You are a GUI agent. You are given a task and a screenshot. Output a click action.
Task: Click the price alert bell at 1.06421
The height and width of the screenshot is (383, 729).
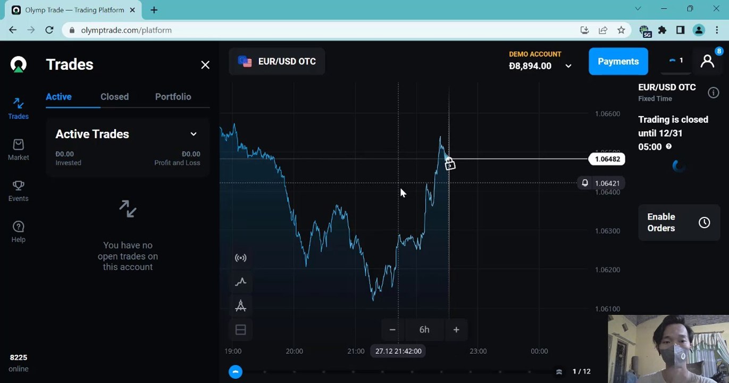click(x=584, y=183)
